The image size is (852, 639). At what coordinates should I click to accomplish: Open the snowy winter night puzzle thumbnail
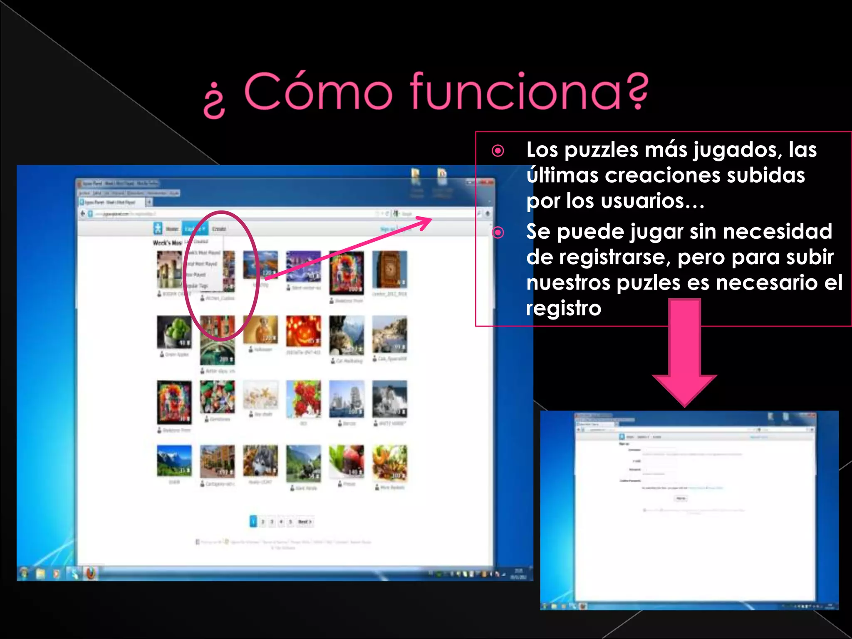coord(303,266)
